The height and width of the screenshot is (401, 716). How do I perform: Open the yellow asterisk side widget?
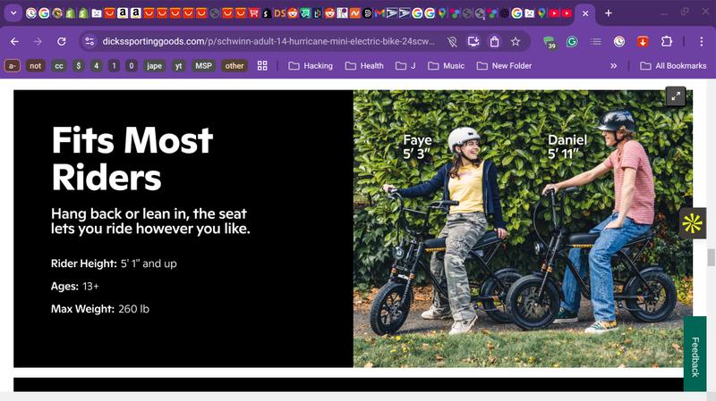coord(692,223)
